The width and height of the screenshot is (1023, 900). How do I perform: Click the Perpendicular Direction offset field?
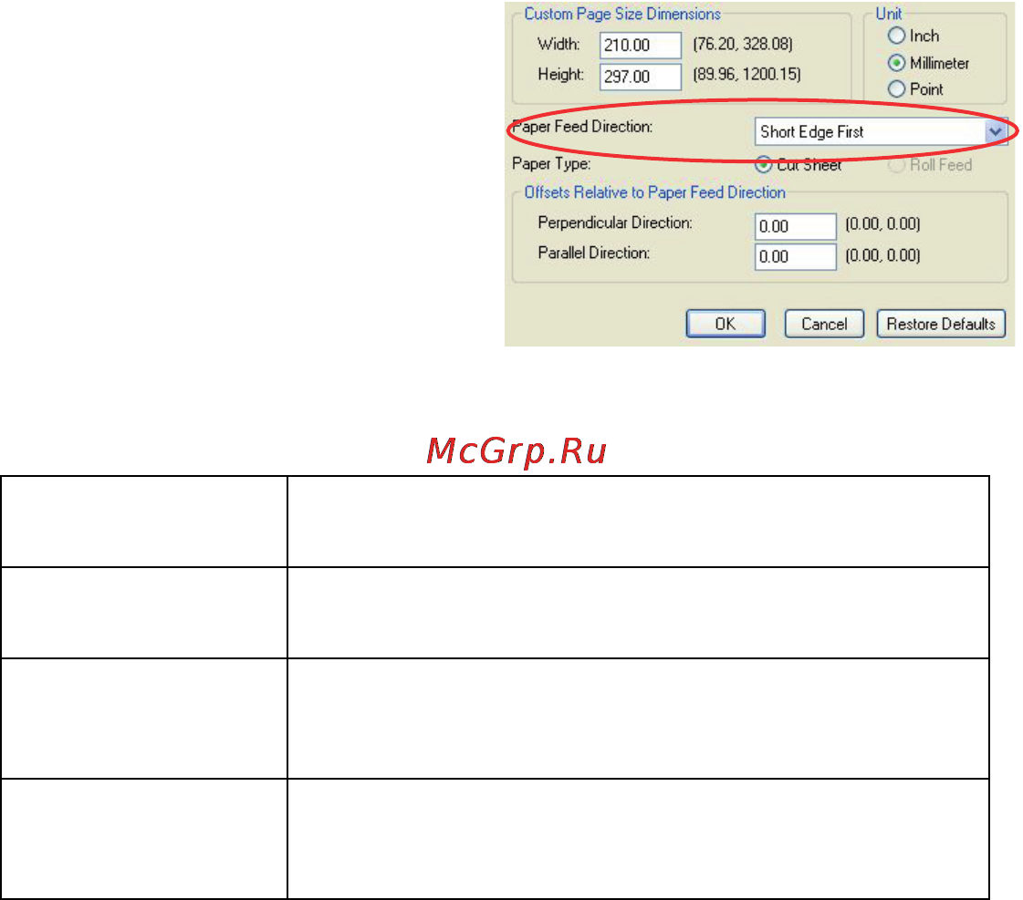795,226
